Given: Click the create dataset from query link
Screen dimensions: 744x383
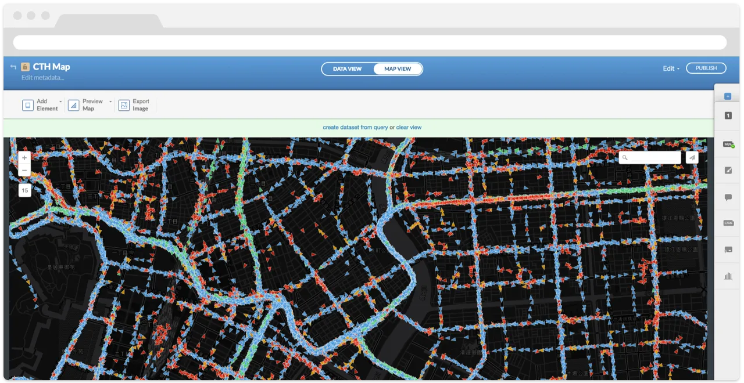Looking at the screenshot, I should click(x=355, y=127).
